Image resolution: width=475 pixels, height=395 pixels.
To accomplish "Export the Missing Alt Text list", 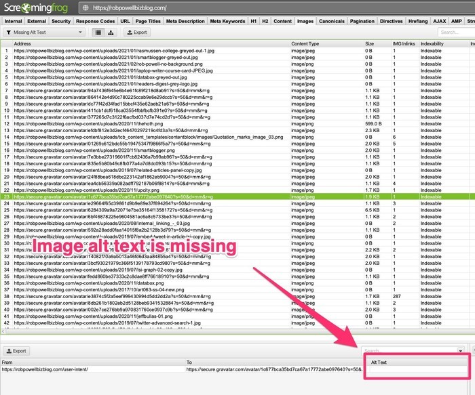I will click(137, 33).
